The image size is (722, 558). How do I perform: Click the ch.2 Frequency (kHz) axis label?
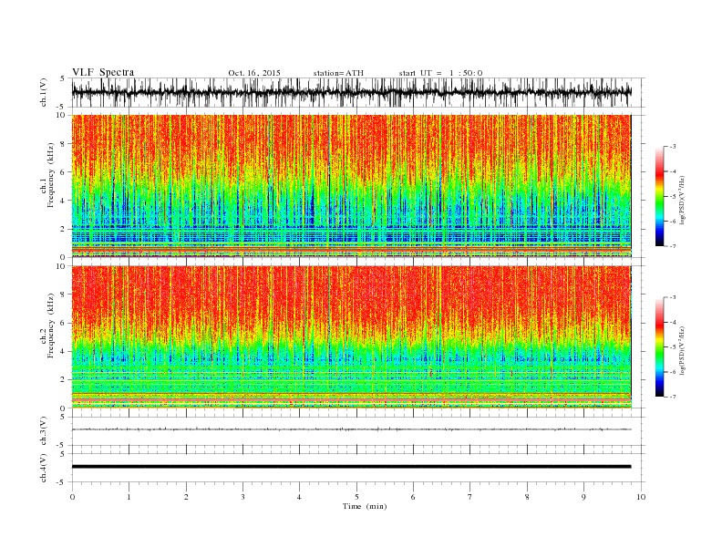tap(47, 326)
